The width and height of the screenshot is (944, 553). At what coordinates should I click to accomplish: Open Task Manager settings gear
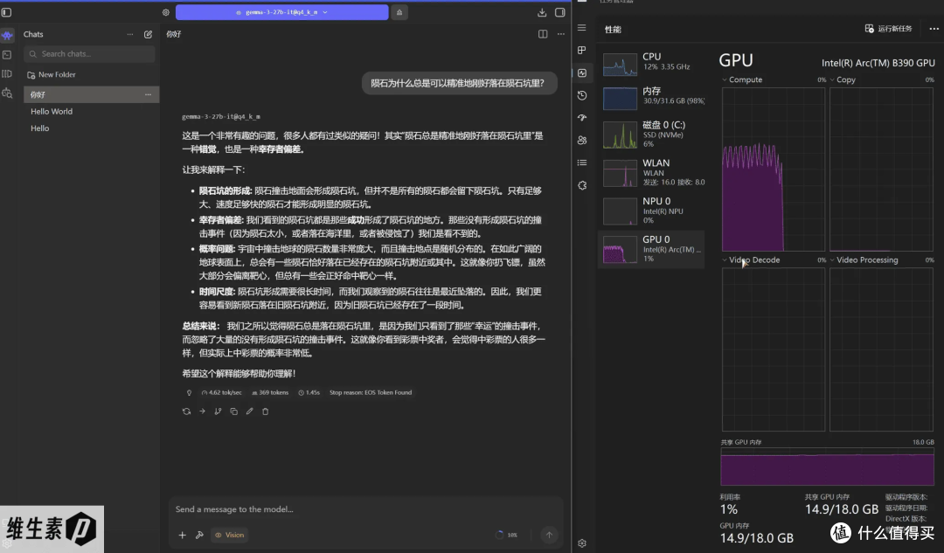pos(581,543)
